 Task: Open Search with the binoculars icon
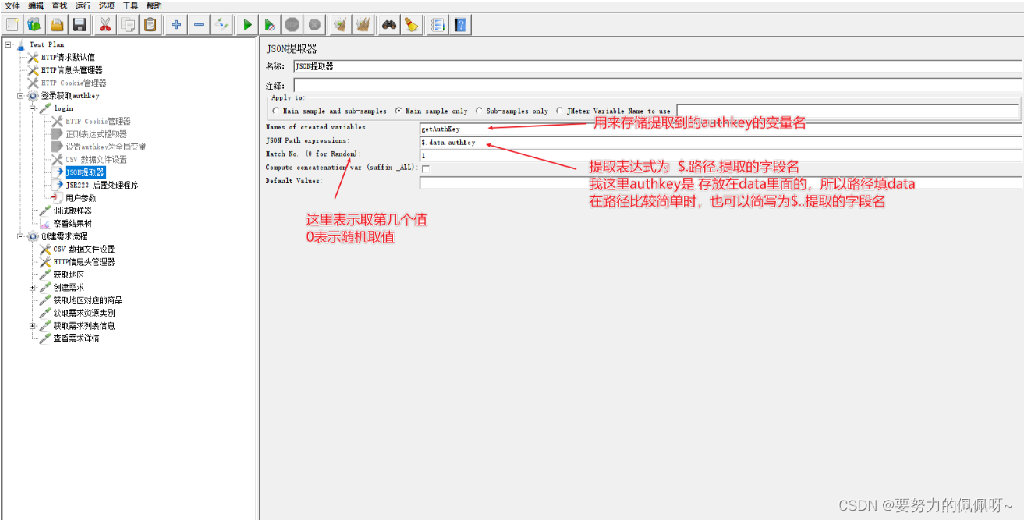click(388, 25)
